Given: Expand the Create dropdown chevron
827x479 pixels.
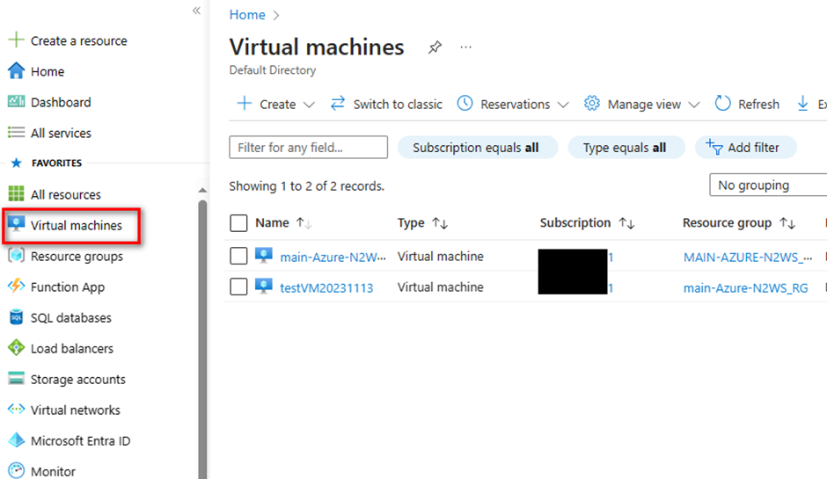Looking at the screenshot, I should click(309, 105).
